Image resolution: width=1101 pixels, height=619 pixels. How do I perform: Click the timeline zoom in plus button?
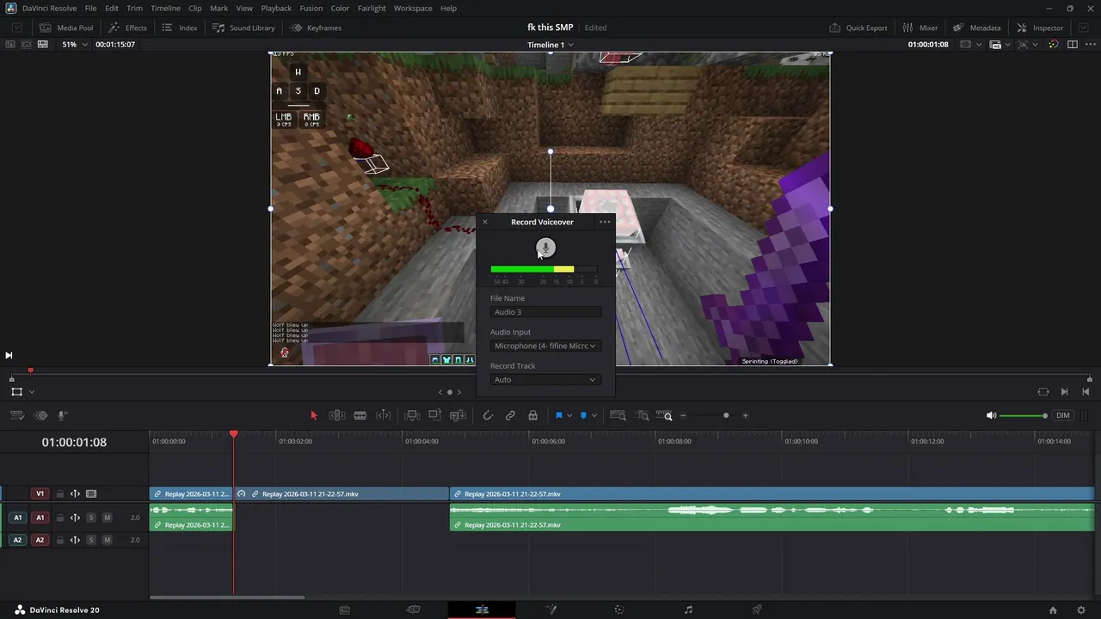[745, 416]
